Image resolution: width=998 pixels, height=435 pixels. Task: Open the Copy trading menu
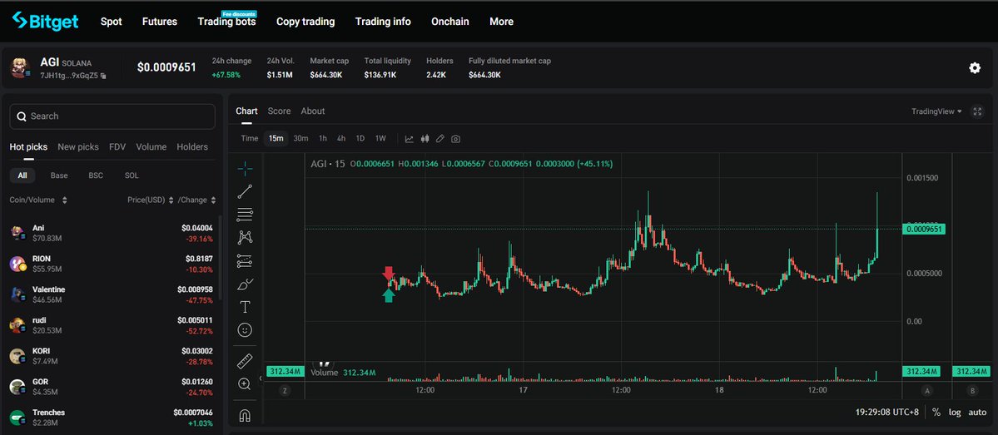coord(305,22)
